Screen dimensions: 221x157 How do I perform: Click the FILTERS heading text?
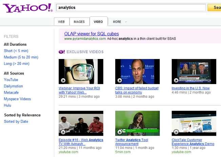[x=11, y=37]
